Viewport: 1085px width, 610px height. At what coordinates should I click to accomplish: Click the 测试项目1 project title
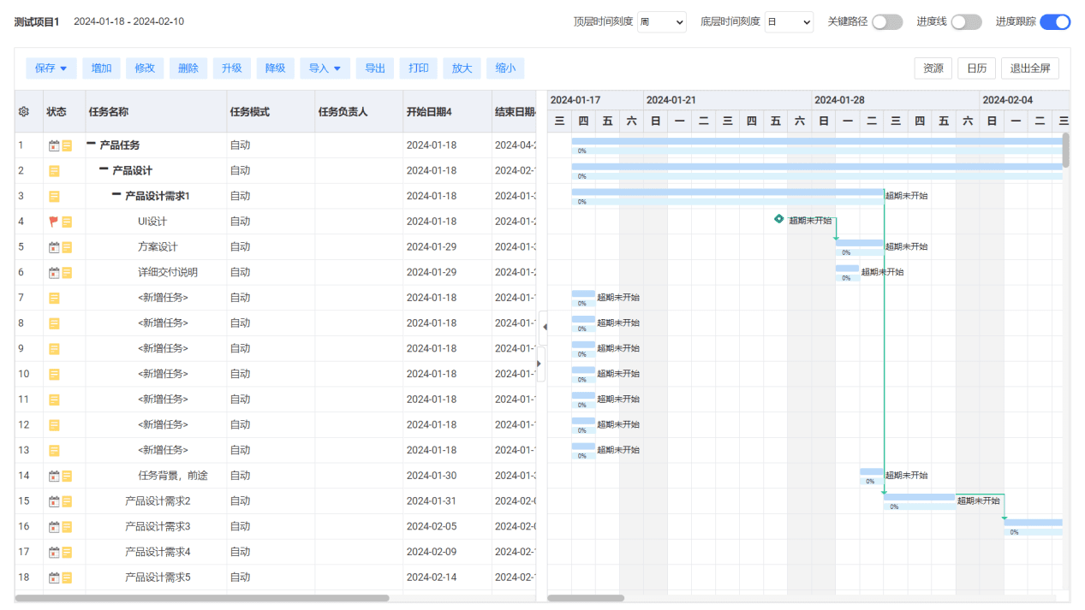[37, 22]
